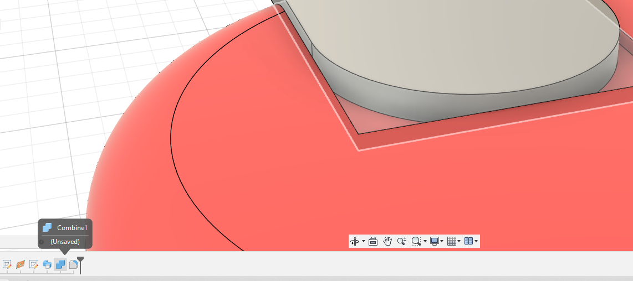Expand the Zoom Window dropdown arrow
The height and width of the screenshot is (281, 633).
pos(425,242)
